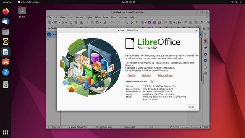245x138 pixels.
Task: Expand the Insert Table dropdown arrow
Action: pyautogui.click(x=145, y=23)
